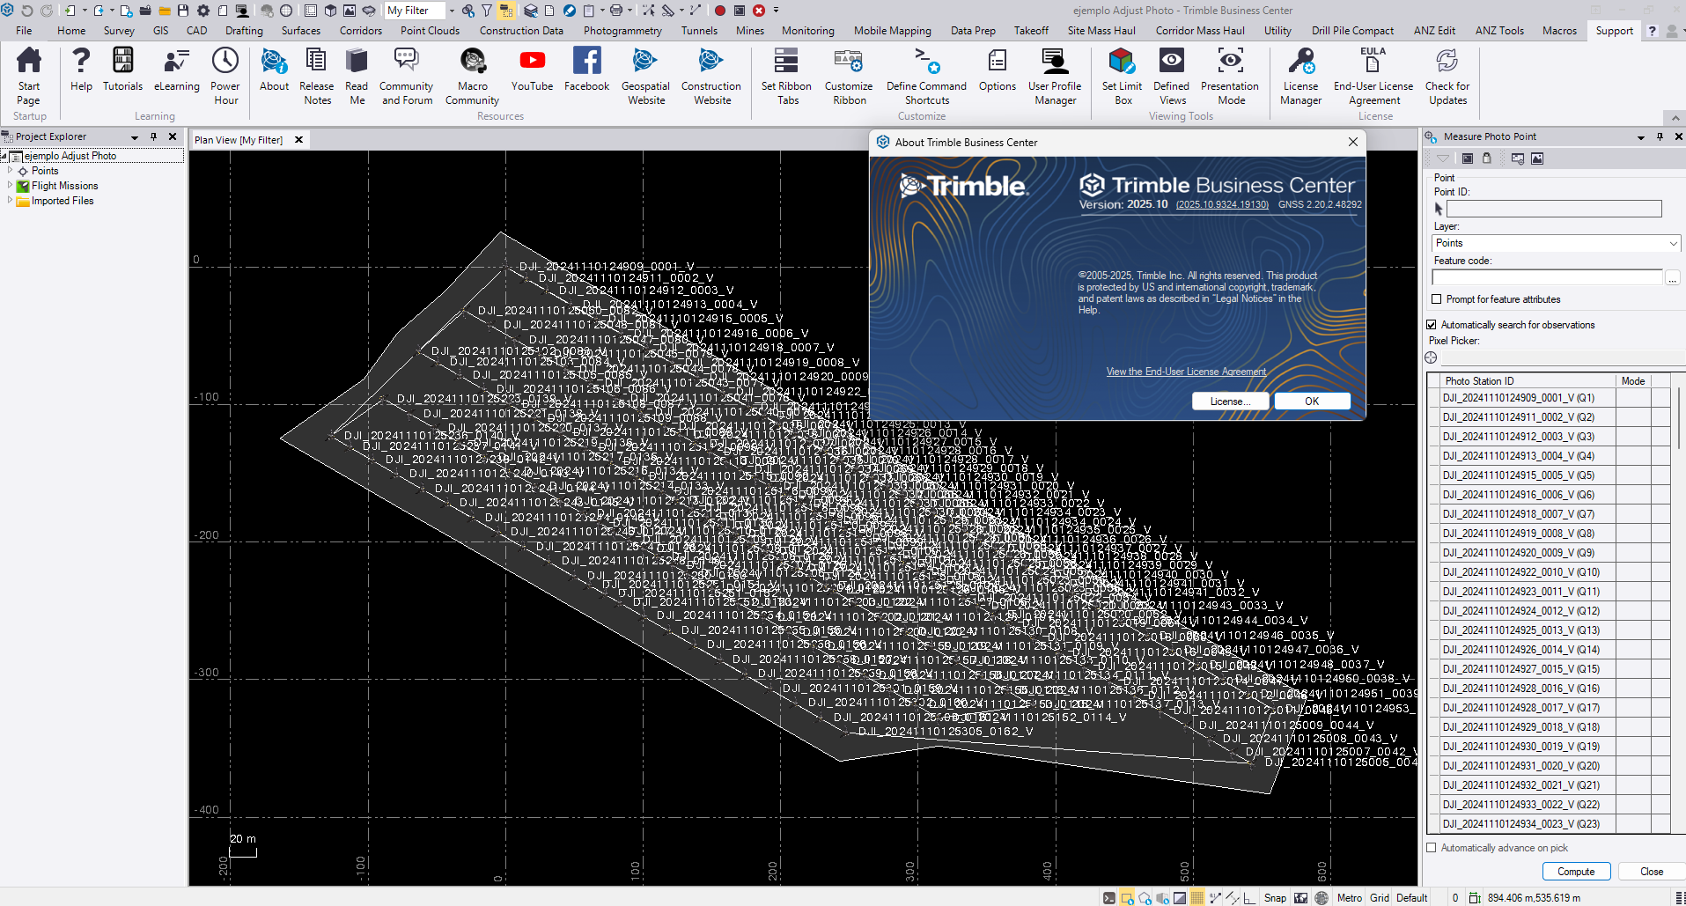The height and width of the screenshot is (906, 1686).
Task: Open the Start Page ribbon icon
Action: 29,76
